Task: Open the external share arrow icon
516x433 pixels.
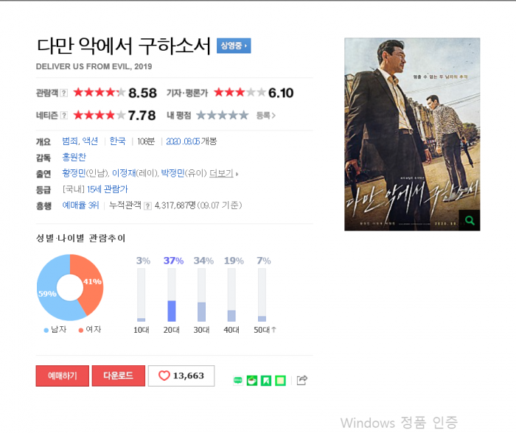Action: click(x=302, y=381)
